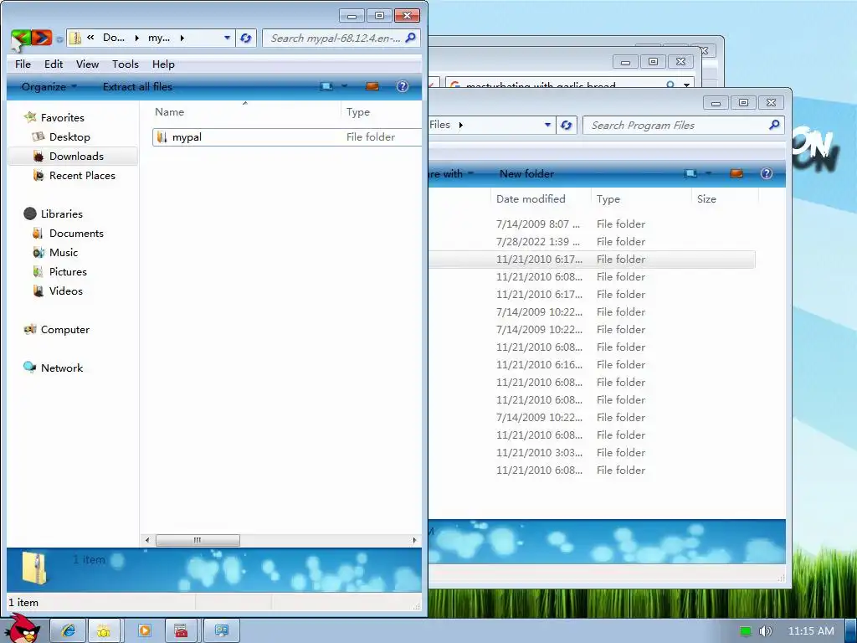Click the Downloads icon under Favorites
Viewport: 857px width, 643px height.
point(38,157)
